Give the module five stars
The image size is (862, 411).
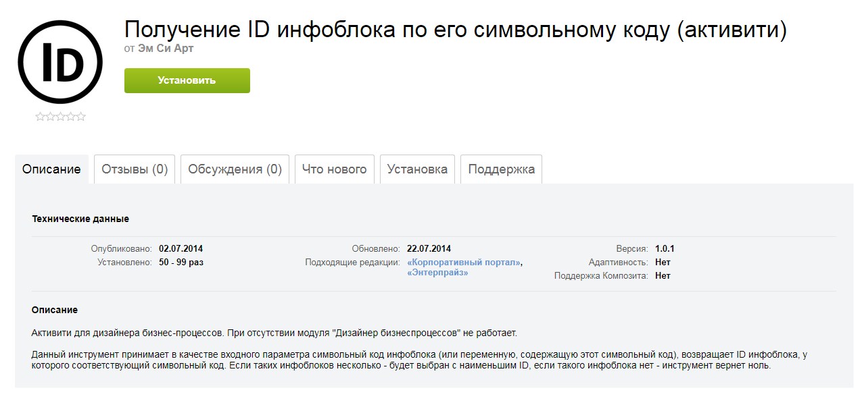[x=80, y=116]
